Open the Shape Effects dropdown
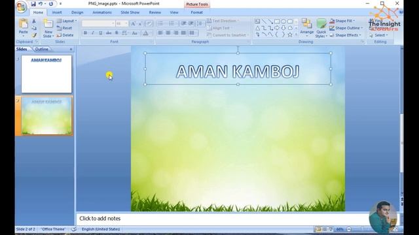The image size is (419, 235). (x=345, y=35)
